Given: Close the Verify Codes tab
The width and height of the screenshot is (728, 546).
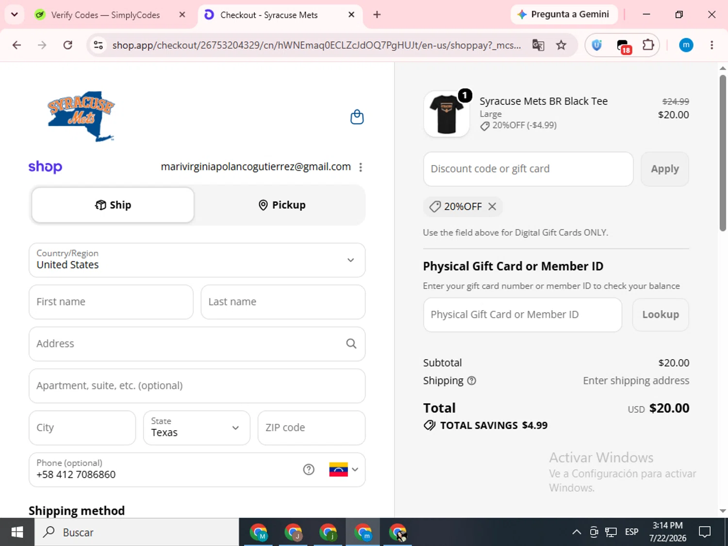Looking at the screenshot, I should click(x=182, y=15).
